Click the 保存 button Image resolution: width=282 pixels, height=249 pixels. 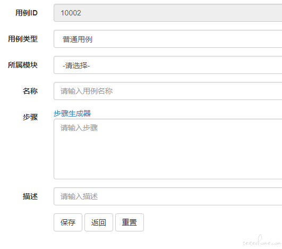68,222
